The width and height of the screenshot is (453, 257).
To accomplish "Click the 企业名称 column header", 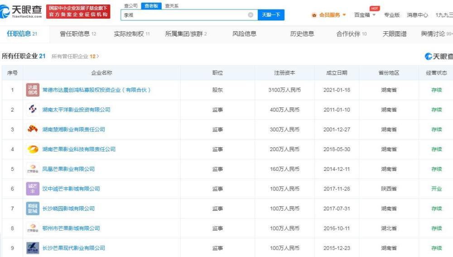I will click(x=101, y=73).
